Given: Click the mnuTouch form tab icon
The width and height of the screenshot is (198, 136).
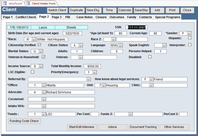Looking at the screenshot, I should [x=4, y=3].
